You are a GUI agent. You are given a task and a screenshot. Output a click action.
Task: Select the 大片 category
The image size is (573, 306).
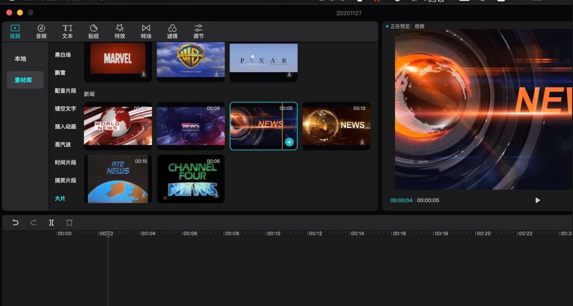(60, 199)
